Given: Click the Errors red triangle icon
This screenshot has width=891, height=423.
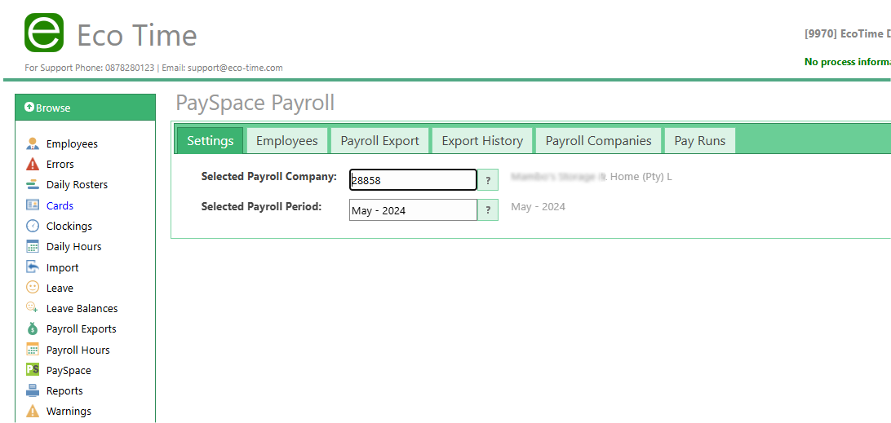Looking at the screenshot, I should [33, 164].
